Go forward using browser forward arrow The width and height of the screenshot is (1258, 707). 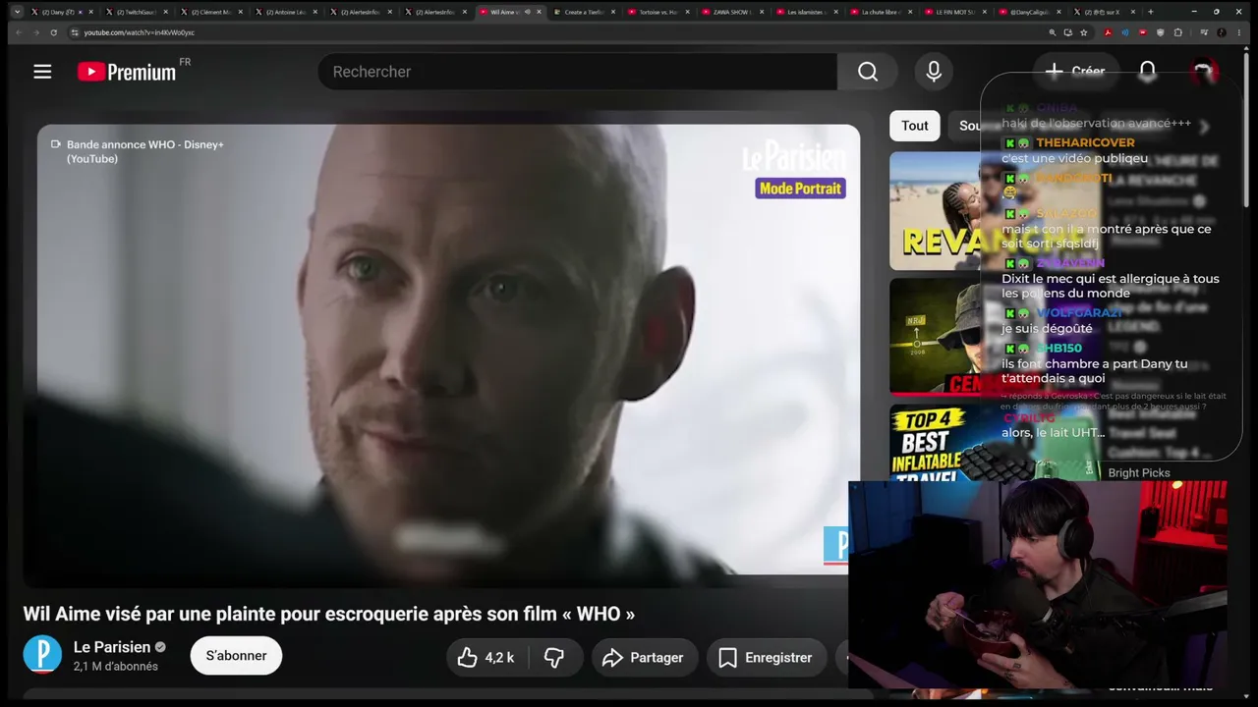pos(36,32)
